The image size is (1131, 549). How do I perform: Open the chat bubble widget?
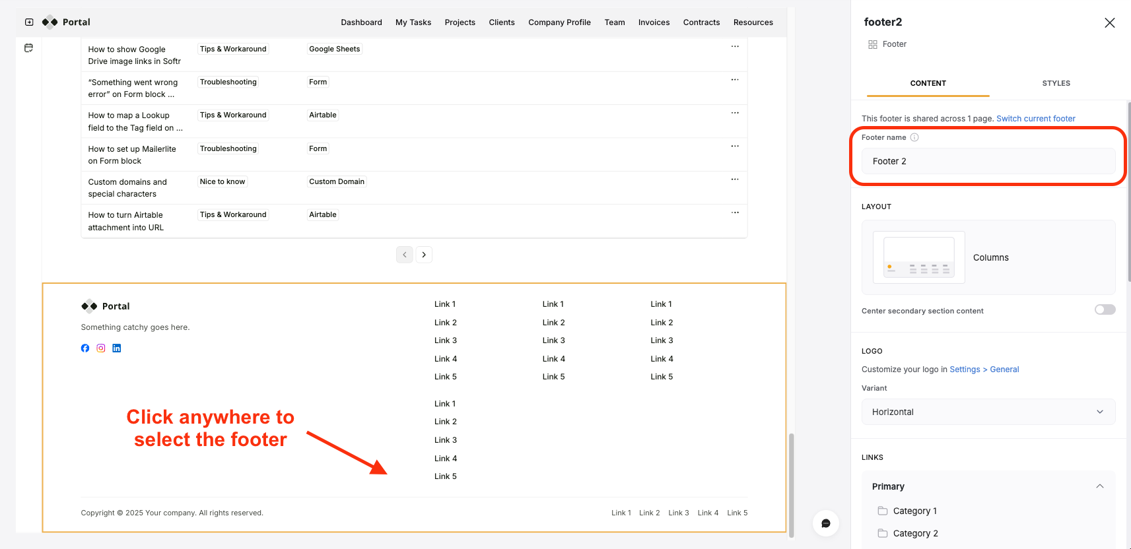(826, 523)
